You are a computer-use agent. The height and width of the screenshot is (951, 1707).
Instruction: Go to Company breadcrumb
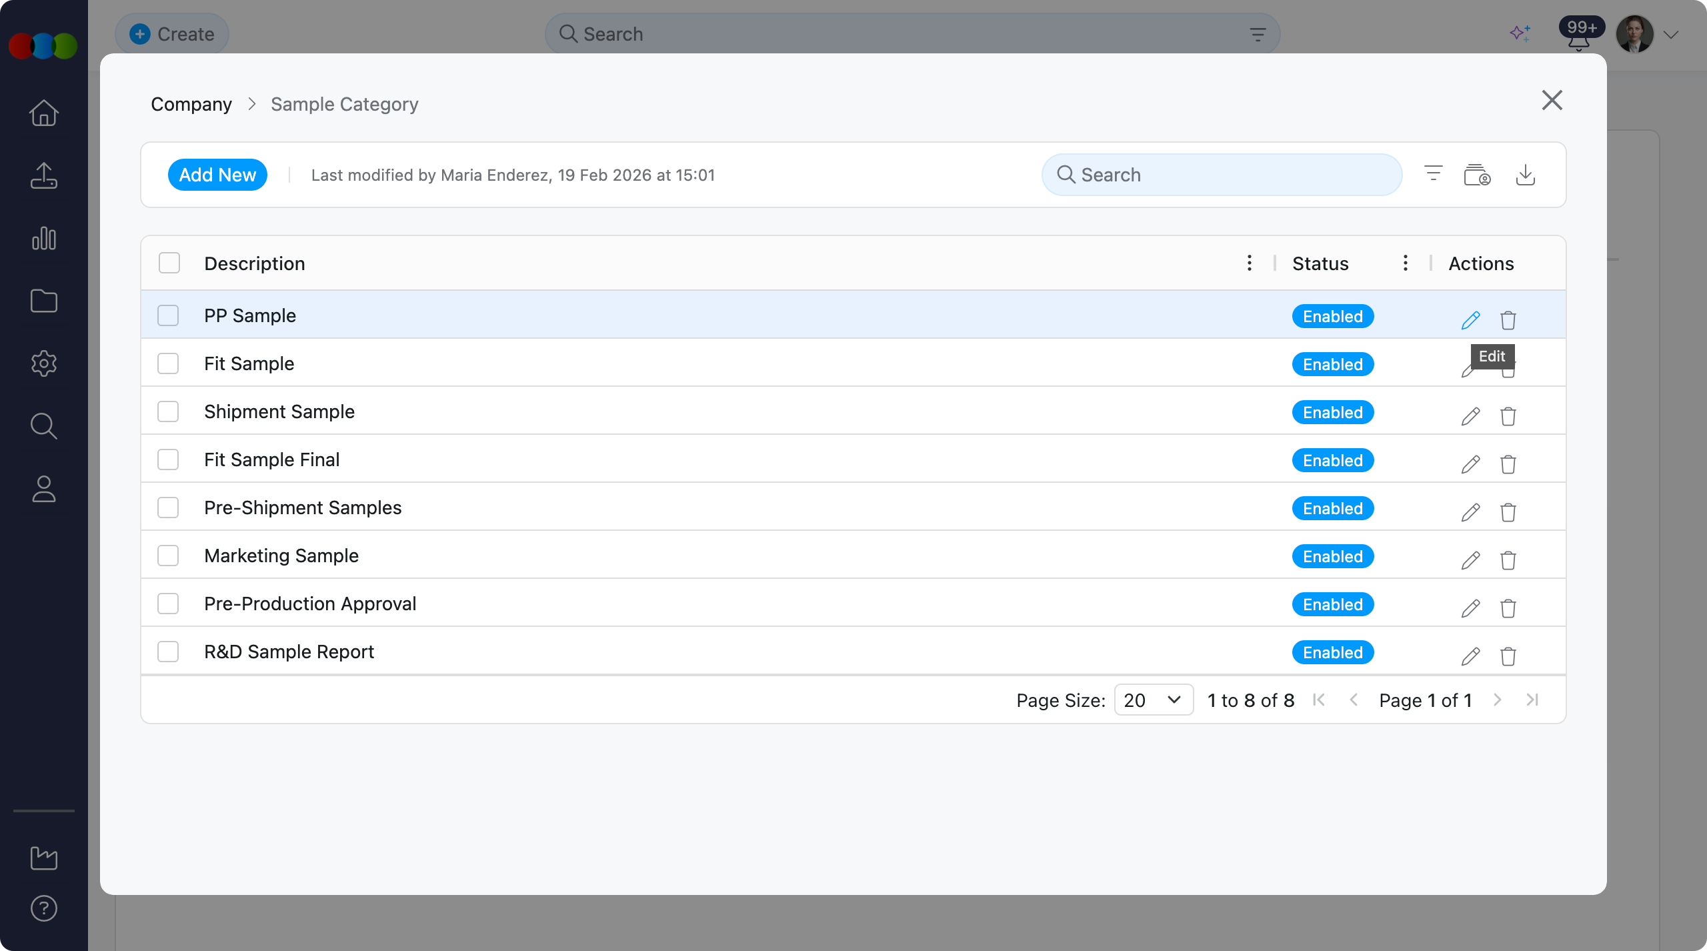(x=191, y=104)
